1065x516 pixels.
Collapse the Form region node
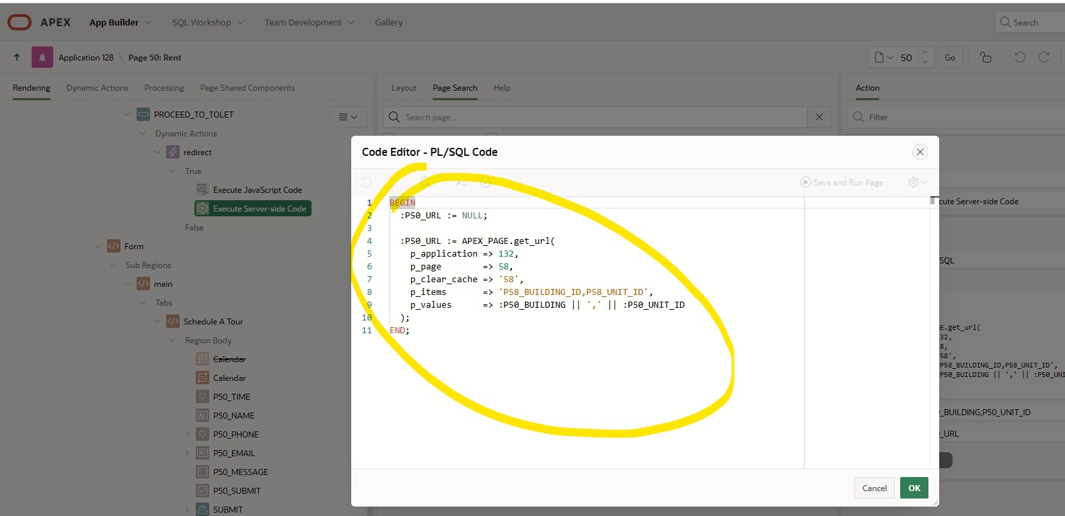point(98,247)
